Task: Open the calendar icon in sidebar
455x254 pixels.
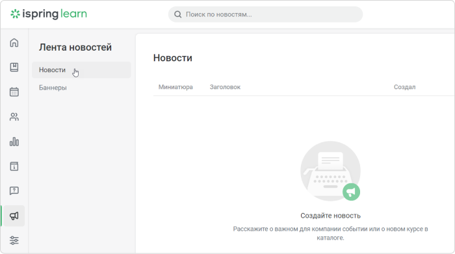Action: 14,92
